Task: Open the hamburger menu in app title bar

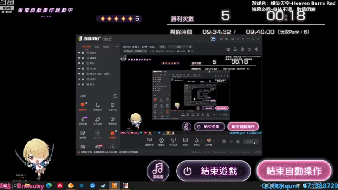Action: point(243,39)
